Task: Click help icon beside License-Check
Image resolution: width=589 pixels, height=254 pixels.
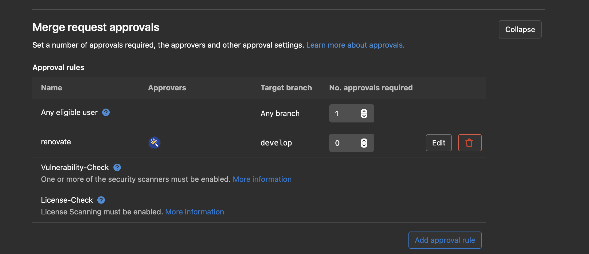Action: tap(101, 200)
